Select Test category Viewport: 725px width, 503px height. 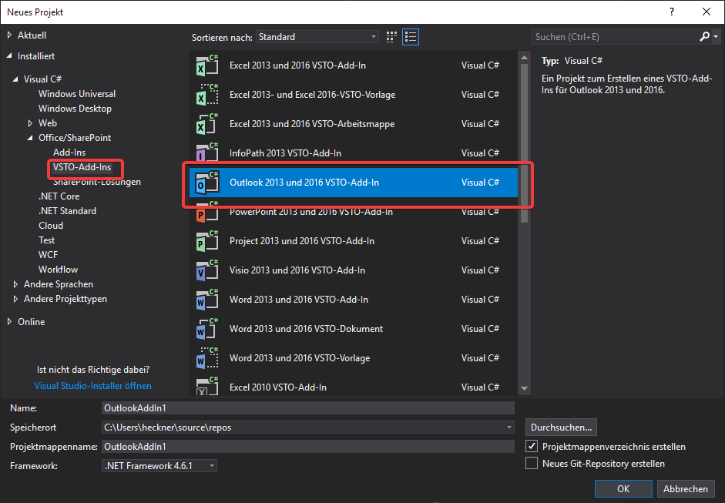point(46,240)
